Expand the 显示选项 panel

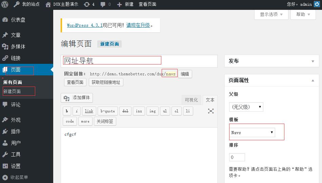point(271,14)
